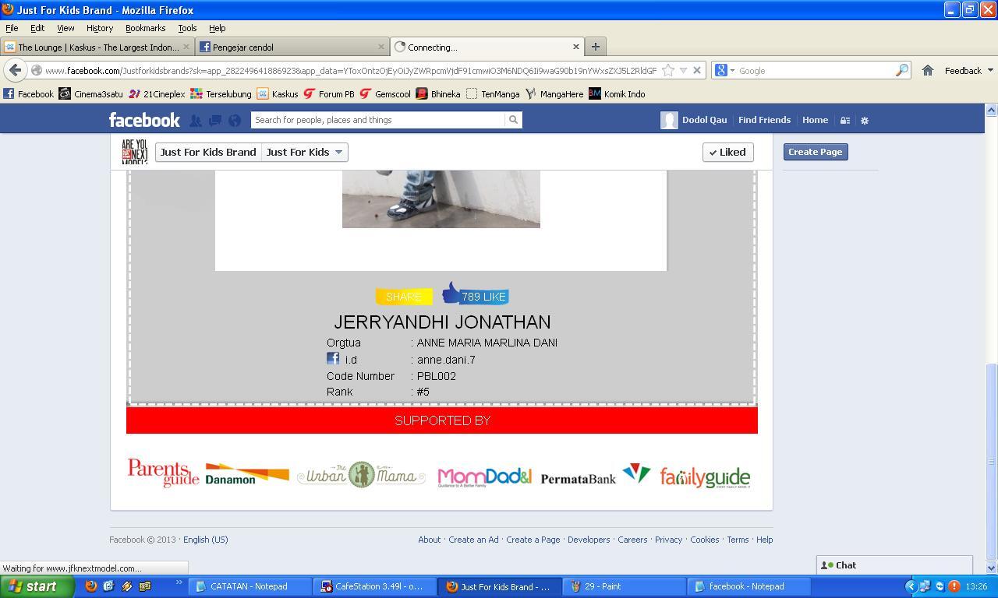The height and width of the screenshot is (598, 998).
Task: Toggle the Liked button on the page
Action: pyautogui.click(x=727, y=152)
